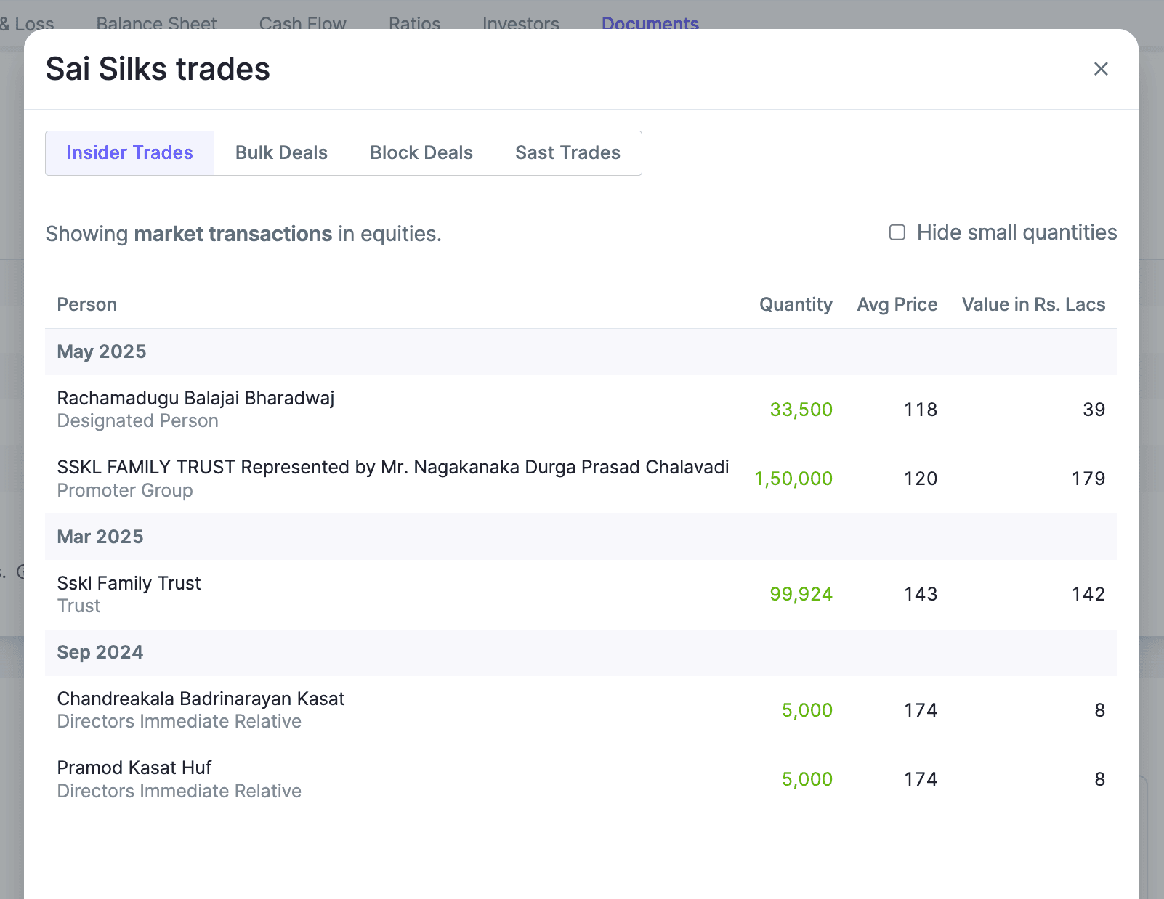Select Cash Flow on the background page
The image size is (1164, 899).
(303, 23)
